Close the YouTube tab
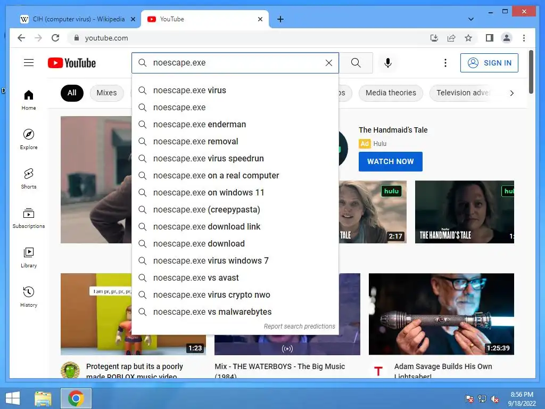 pos(260,19)
